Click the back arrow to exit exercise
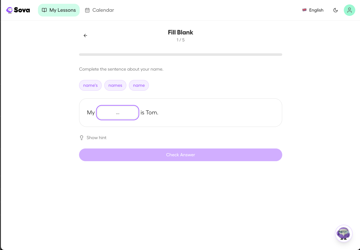The width and height of the screenshot is (360, 250). coord(85,36)
